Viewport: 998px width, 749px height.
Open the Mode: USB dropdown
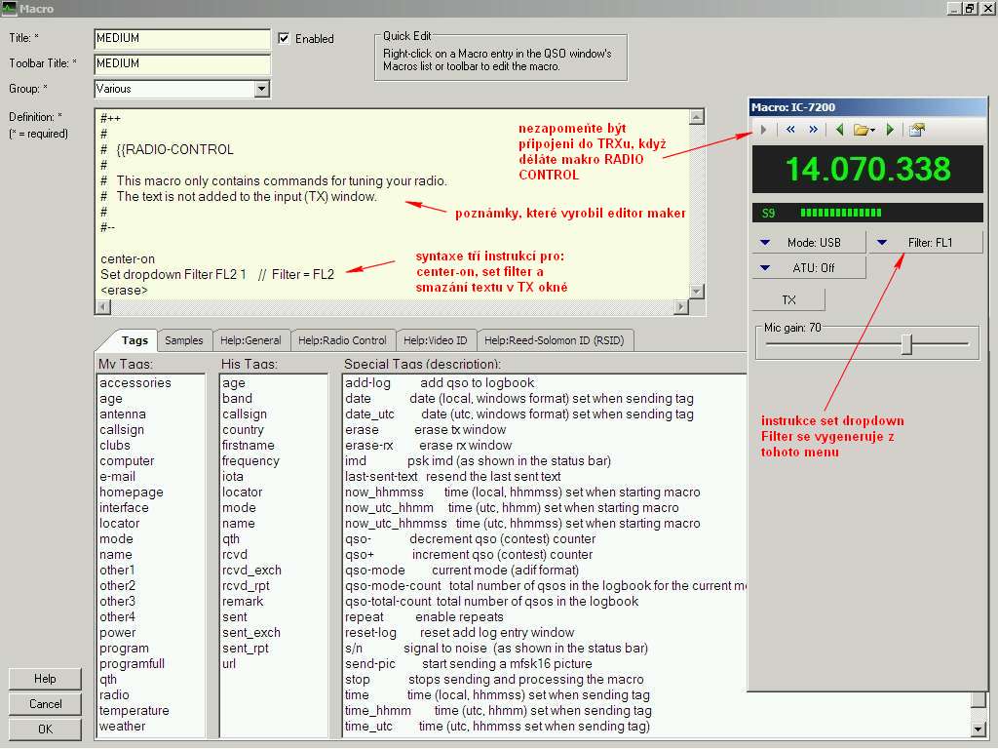[x=808, y=242]
